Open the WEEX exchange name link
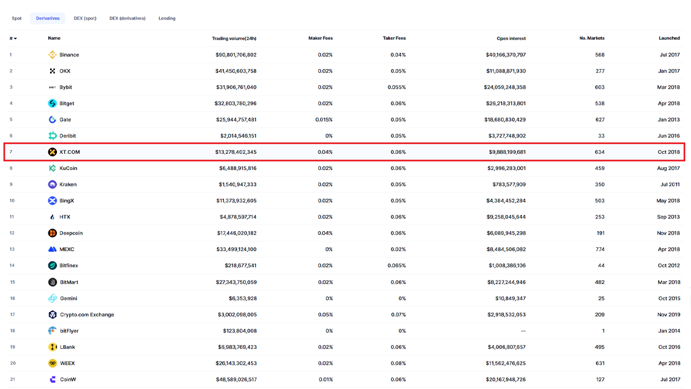Screen dimensions: 691x389 [x=67, y=363]
